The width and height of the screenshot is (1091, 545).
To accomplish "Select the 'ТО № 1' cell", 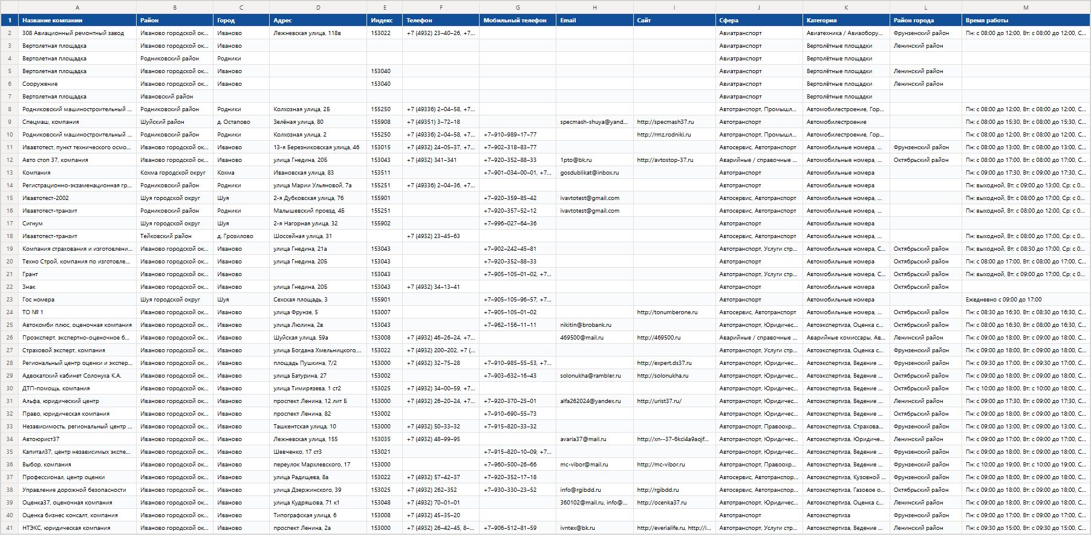I will coord(77,312).
